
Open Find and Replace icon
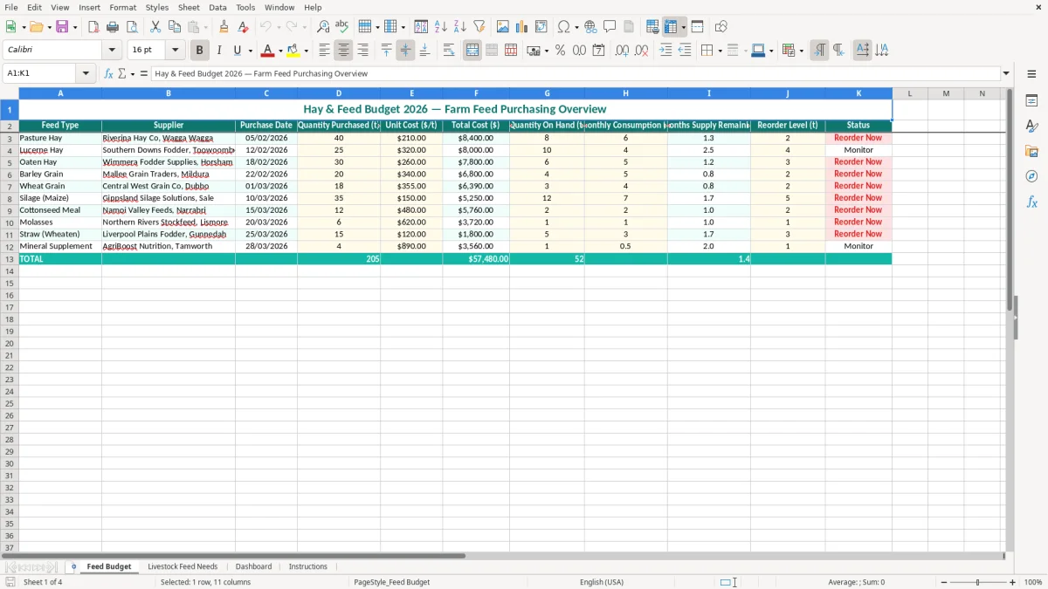click(x=323, y=27)
